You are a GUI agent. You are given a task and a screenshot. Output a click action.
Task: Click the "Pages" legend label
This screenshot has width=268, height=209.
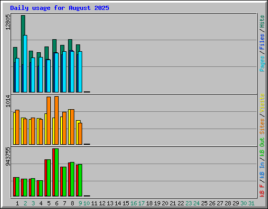pyautogui.click(x=262, y=64)
